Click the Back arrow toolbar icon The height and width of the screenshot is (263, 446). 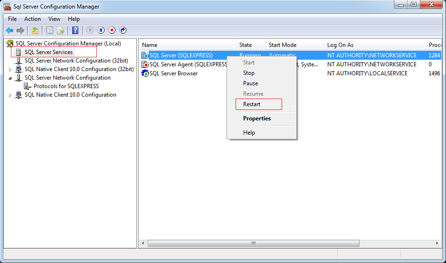pos(9,30)
